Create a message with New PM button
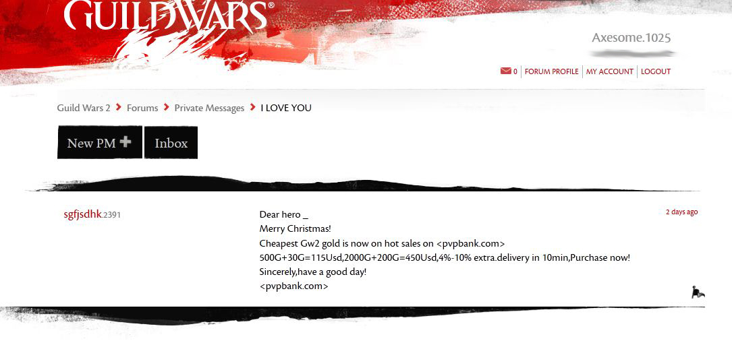The width and height of the screenshot is (732, 343). click(100, 142)
